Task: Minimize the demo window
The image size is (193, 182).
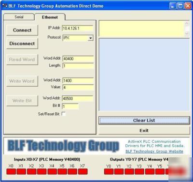Action: 173,6
